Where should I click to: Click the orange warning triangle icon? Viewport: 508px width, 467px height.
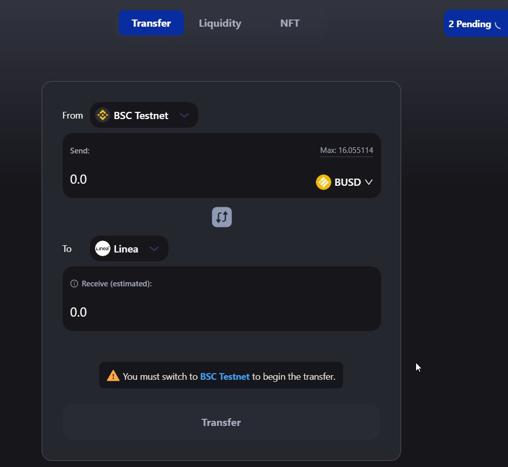tap(113, 376)
